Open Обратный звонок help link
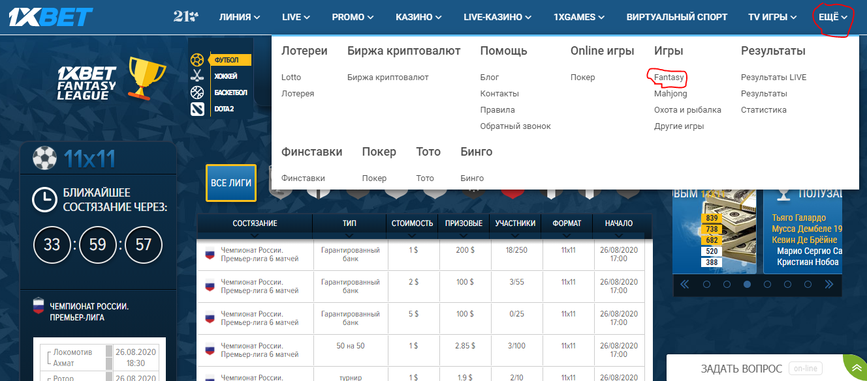Image resolution: width=867 pixels, height=381 pixels. pos(515,126)
